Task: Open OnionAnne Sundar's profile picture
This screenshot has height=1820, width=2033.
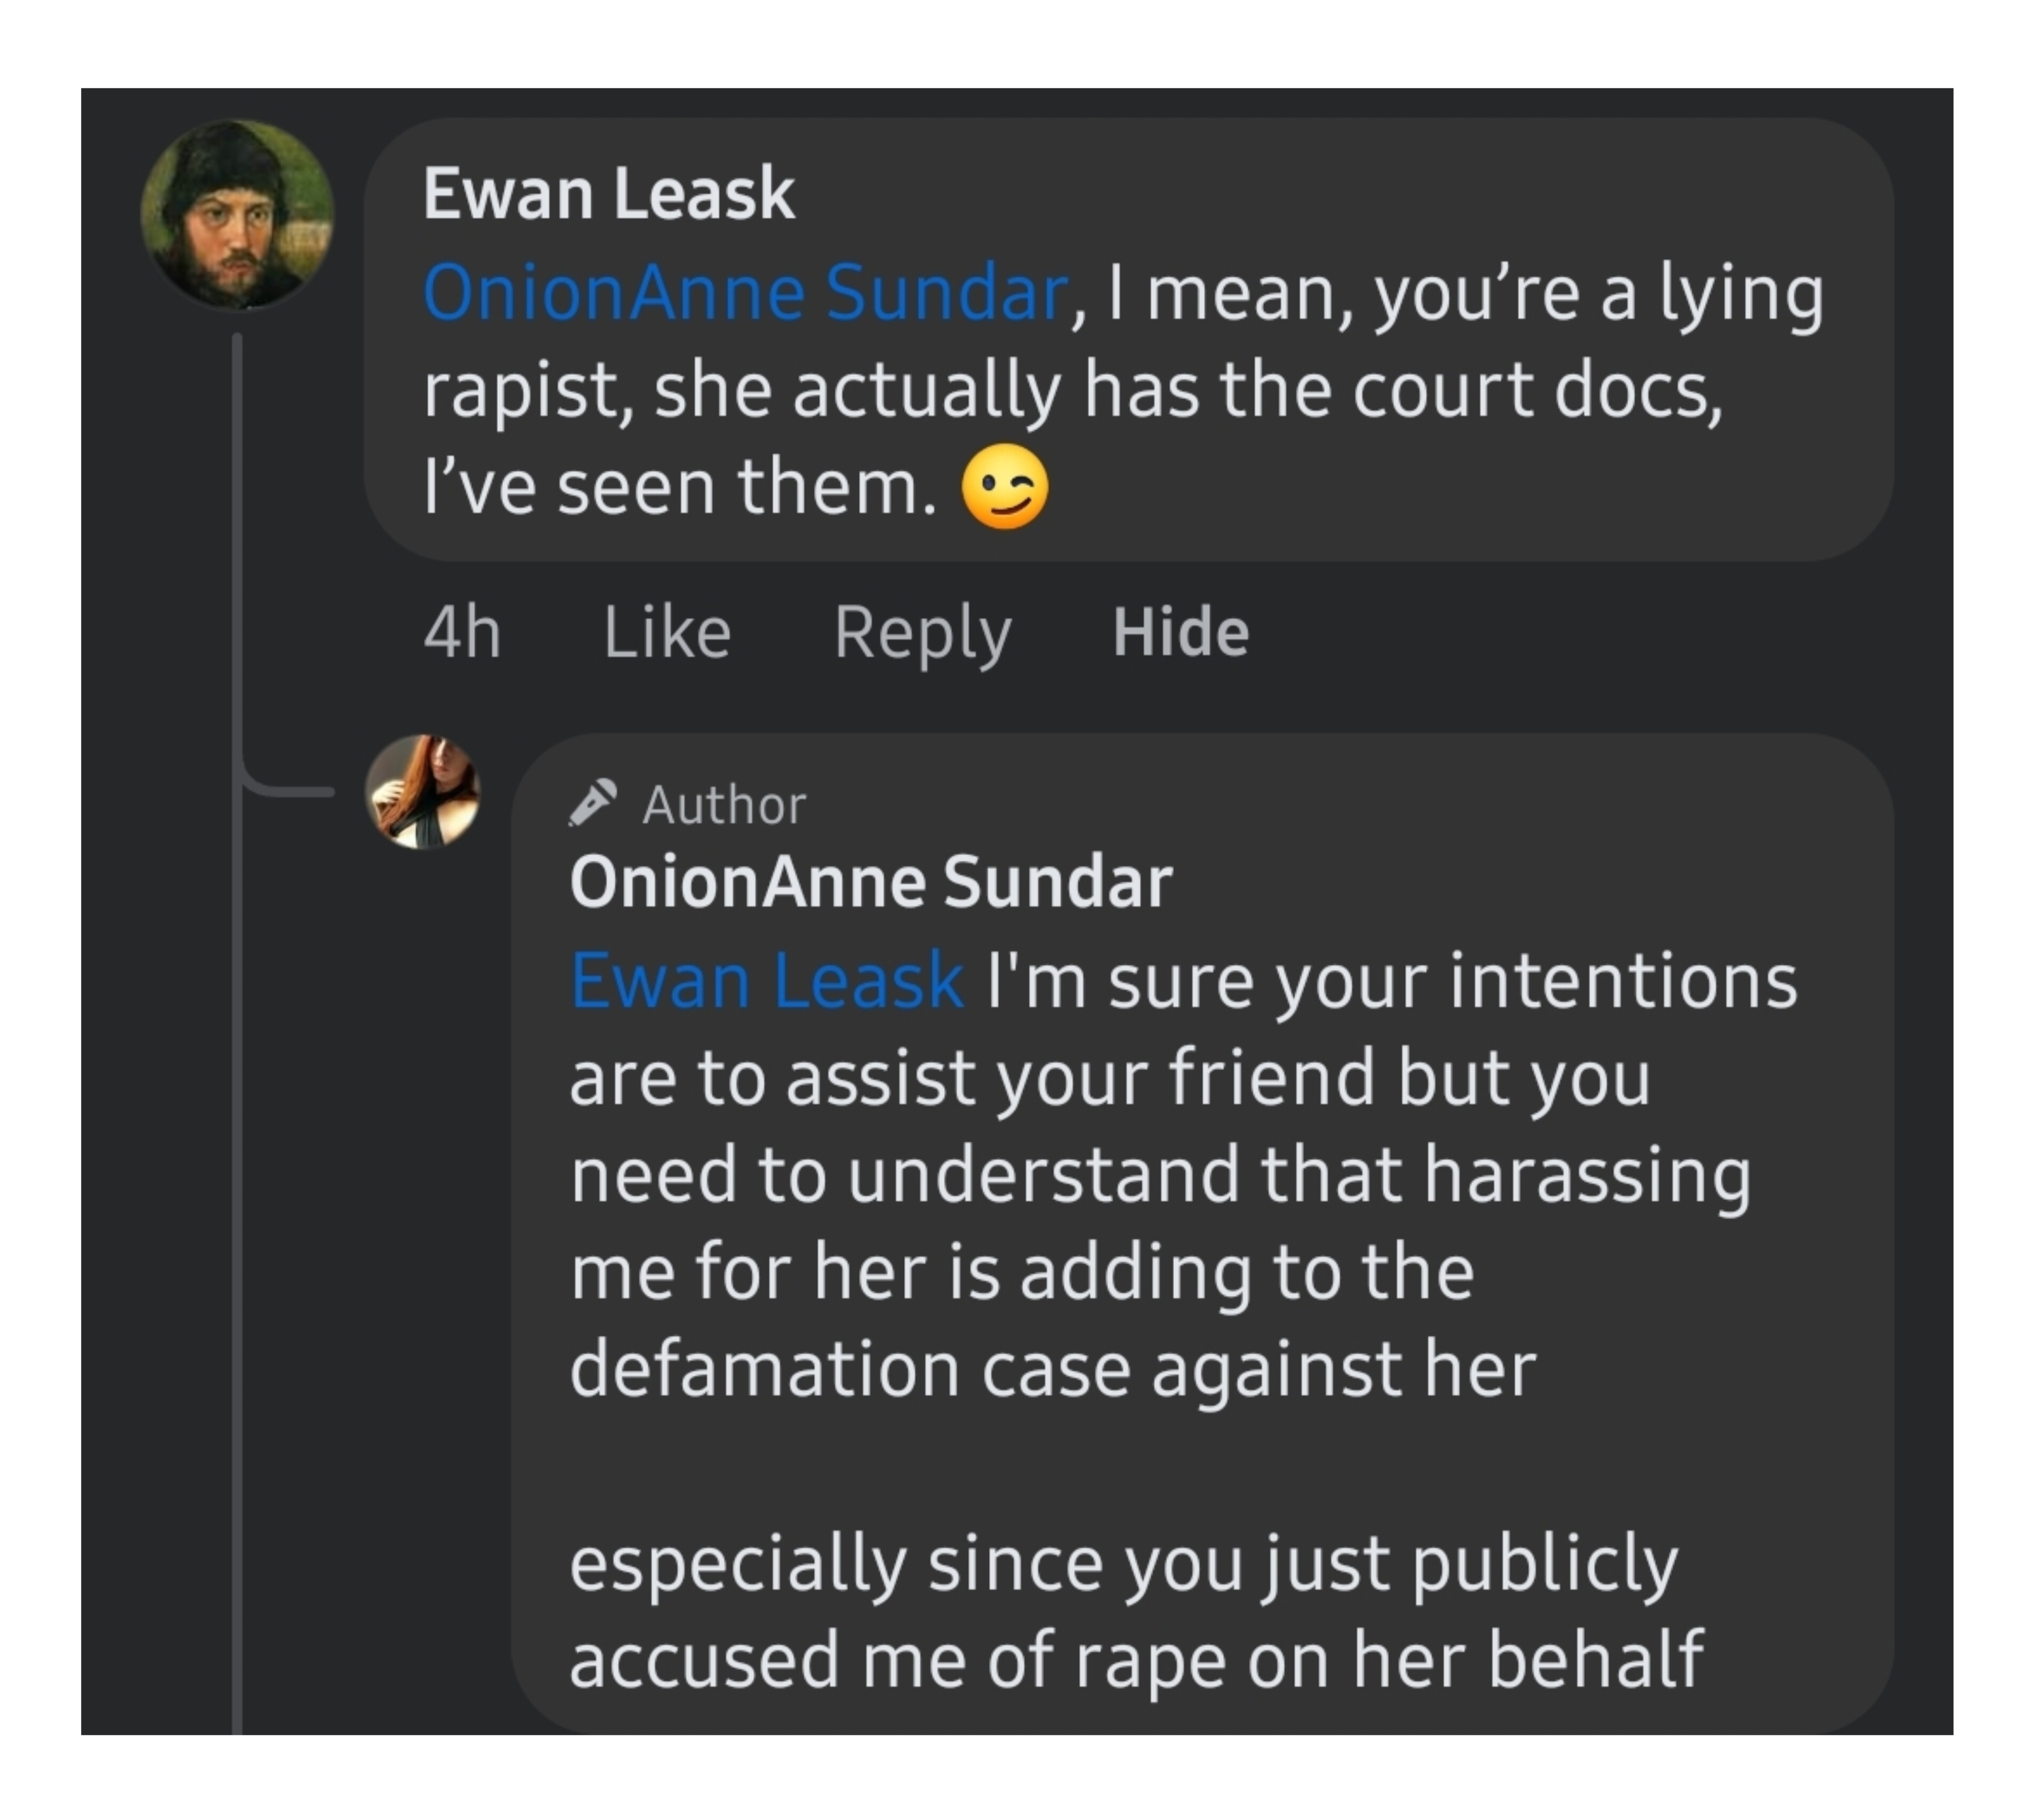Action: pyautogui.click(x=423, y=792)
